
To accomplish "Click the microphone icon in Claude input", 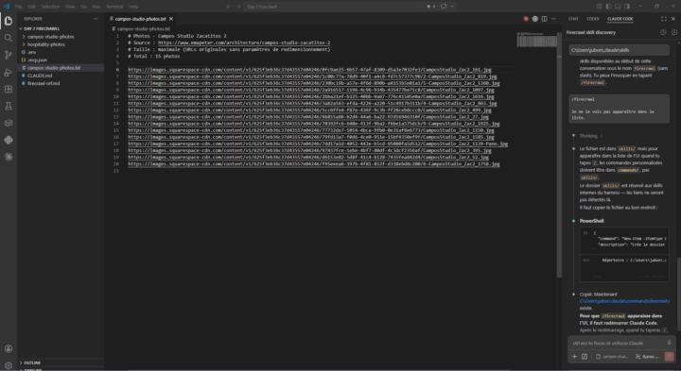I will [670, 343].
